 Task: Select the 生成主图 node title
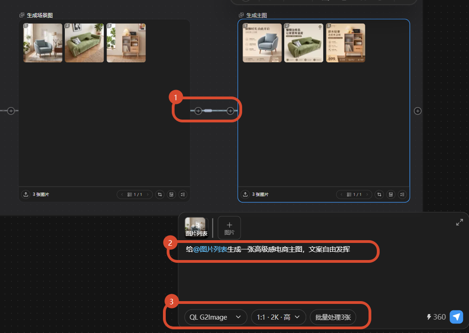(x=256, y=15)
